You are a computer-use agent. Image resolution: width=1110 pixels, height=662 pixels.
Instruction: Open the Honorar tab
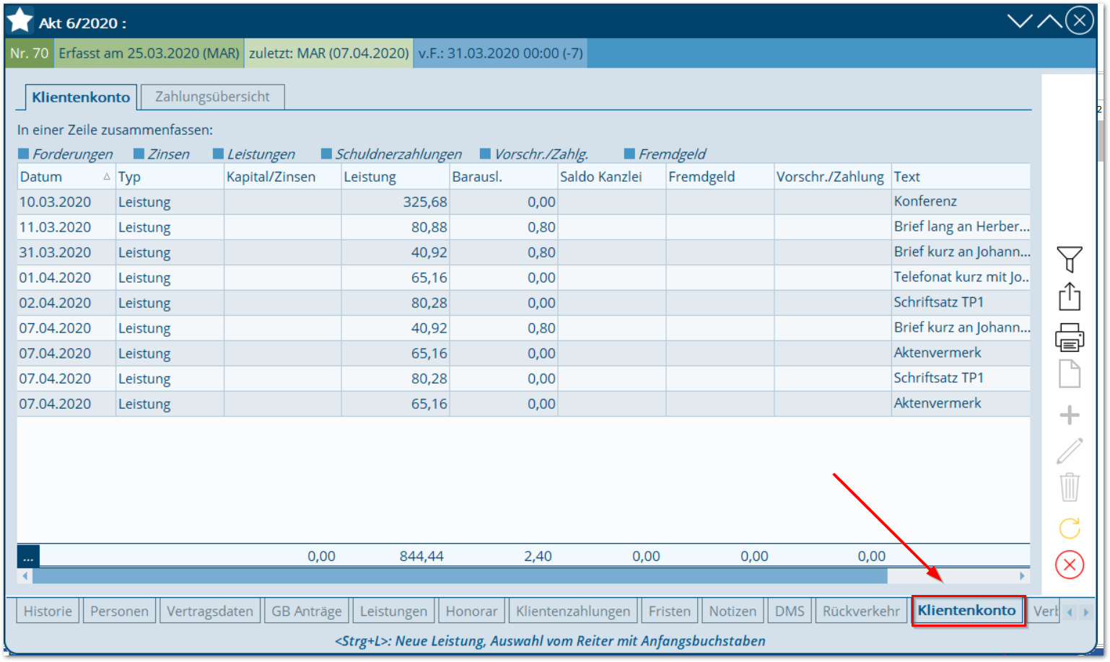pyautogui.click(x=471, y=612)
